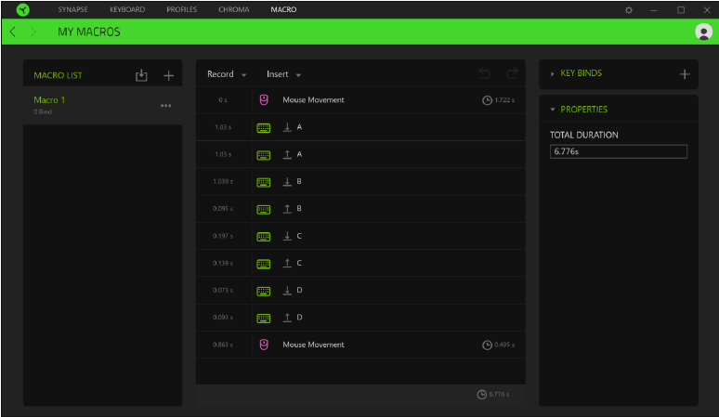Image resolution: width=719 pixels, height=417 pixels.
Task: Add a new key bind with plus
Action: coord(685,74)
